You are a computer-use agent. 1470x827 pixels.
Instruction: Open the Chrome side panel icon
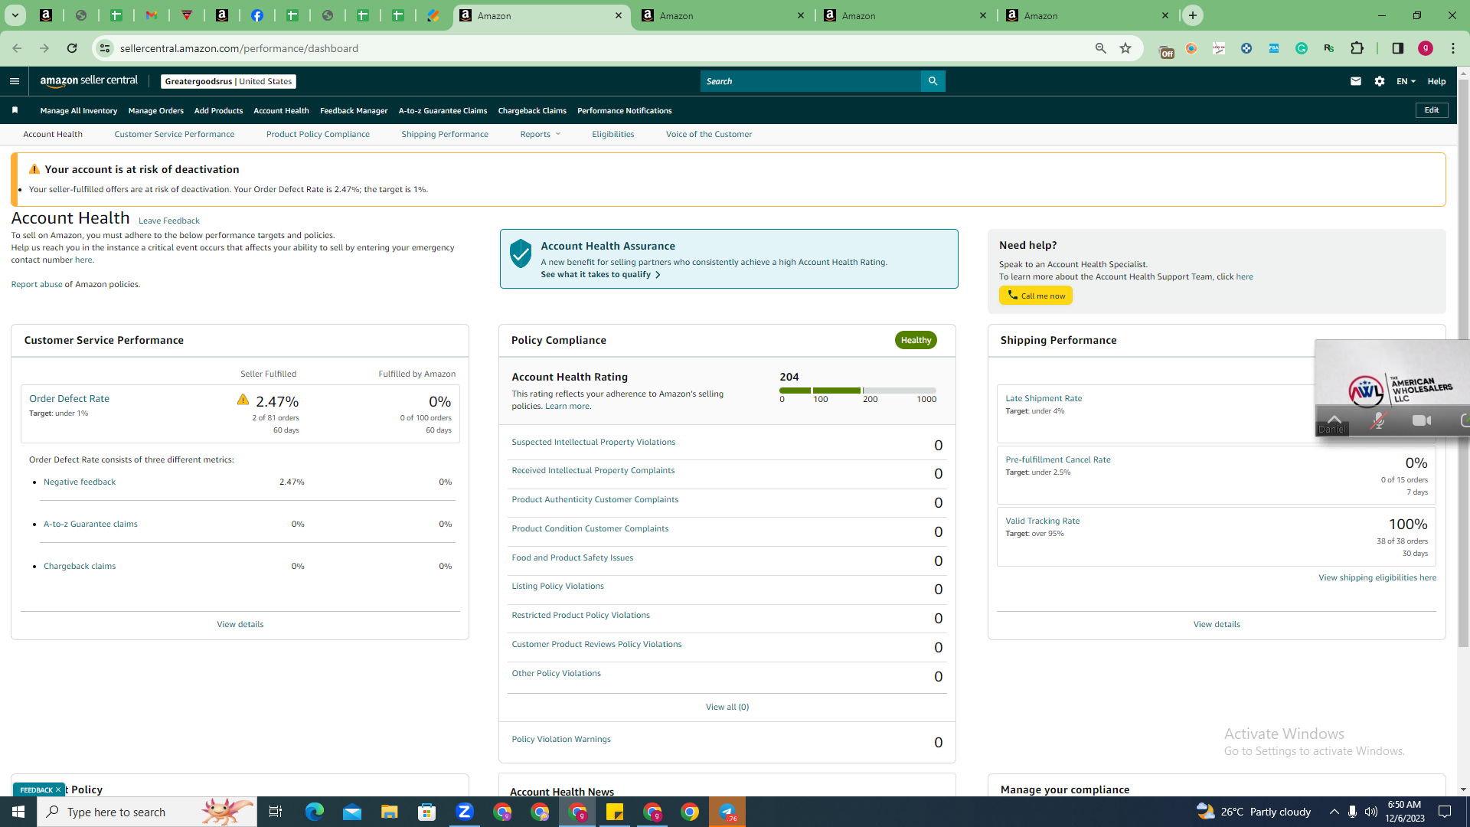pyautogui.click(x=1397, y=48)
